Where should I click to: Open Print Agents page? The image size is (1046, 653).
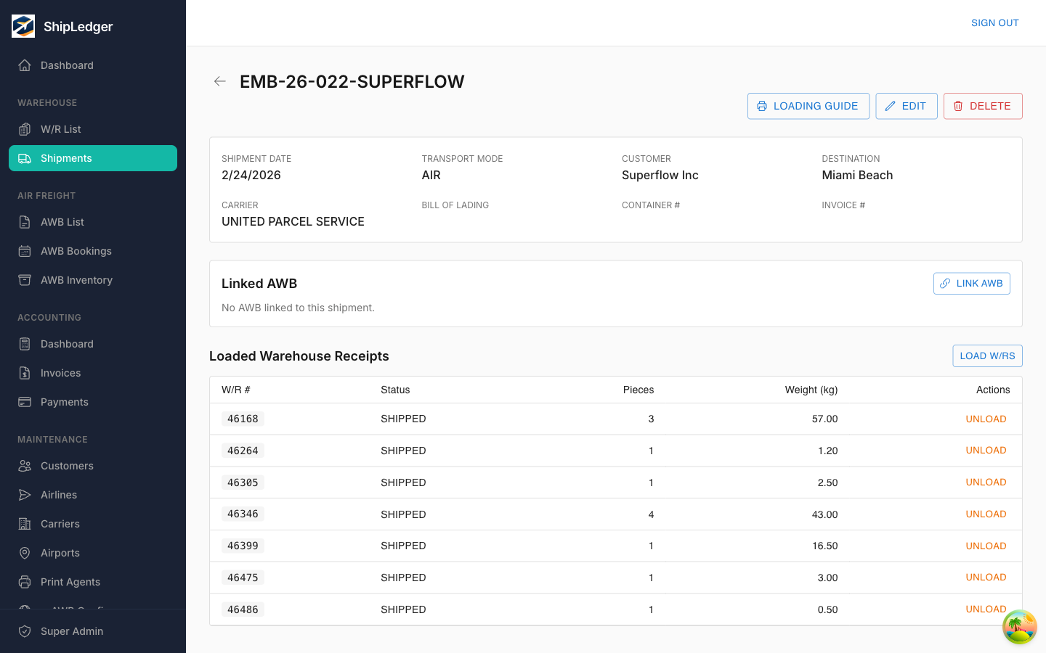[93, 582]
